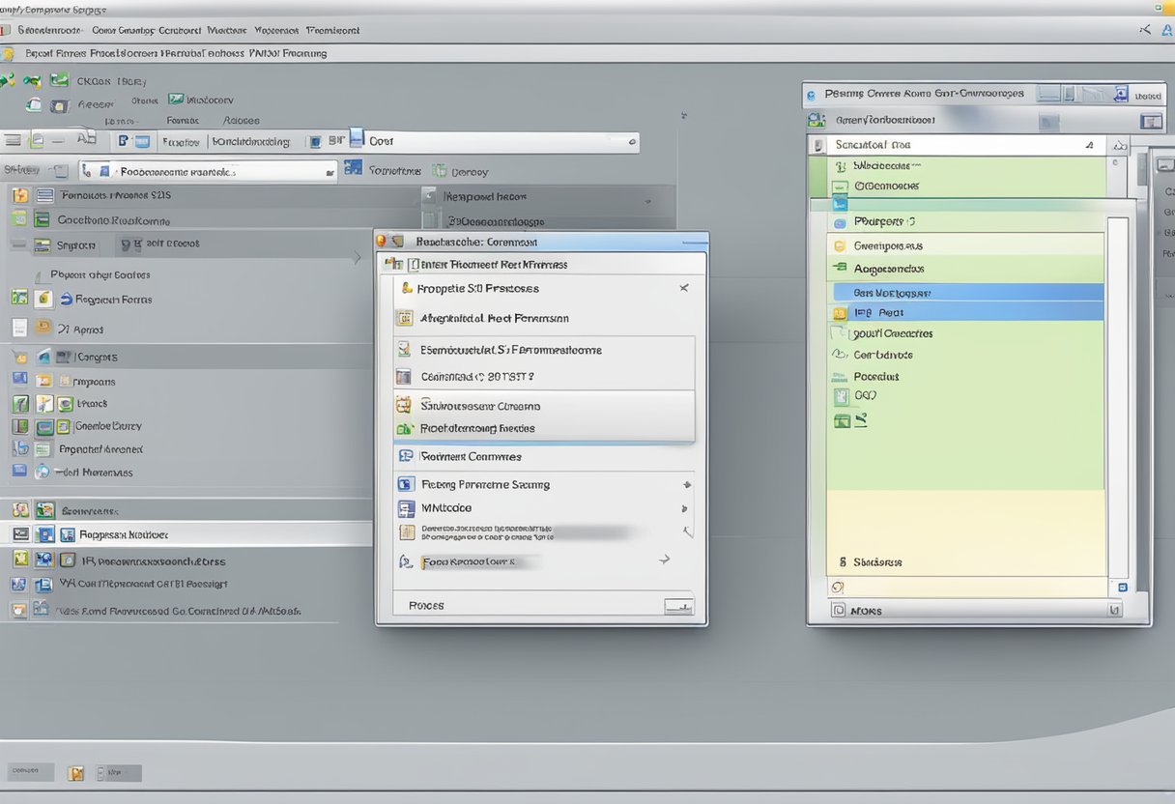The width and height of the screenshot is (1175, 804).
Task: Click the yellow icon beside 'Fropgetie S0 Frsrtoses'
Action: pos(407,288)
